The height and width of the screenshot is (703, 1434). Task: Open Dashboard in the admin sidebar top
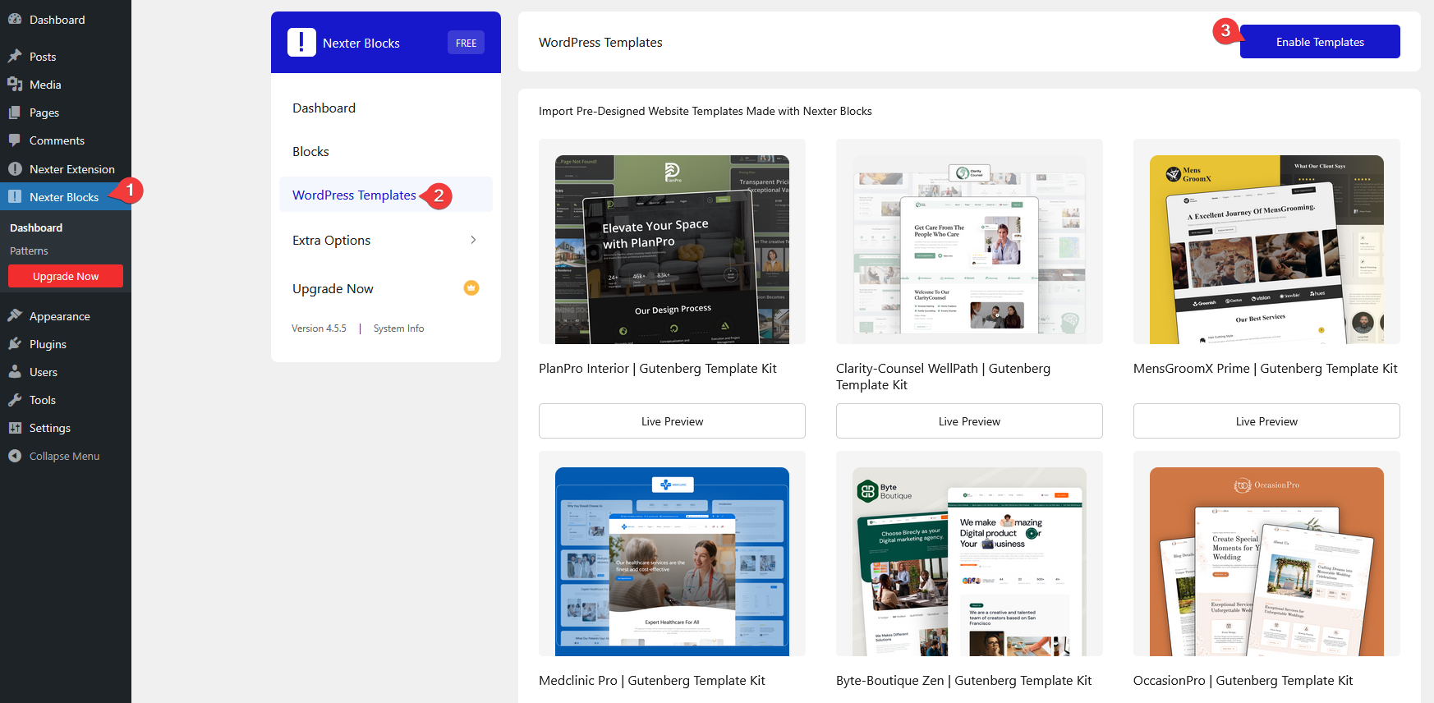point(66,20)
